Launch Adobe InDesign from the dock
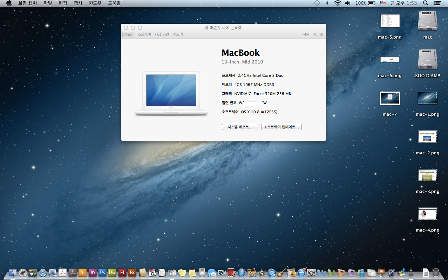448x280 pixels. coord(93,273)
